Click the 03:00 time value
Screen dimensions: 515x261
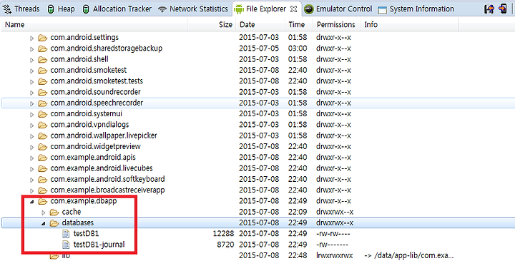(x=298, y=48)
